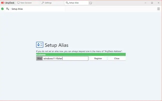This screenshot has width=162, height=101.
Task: Click the Setup Alias title in header bar
Action: click(x=17, y=9)
